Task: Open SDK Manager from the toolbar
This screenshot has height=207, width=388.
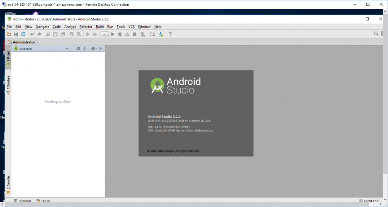Action: point(161,34)
